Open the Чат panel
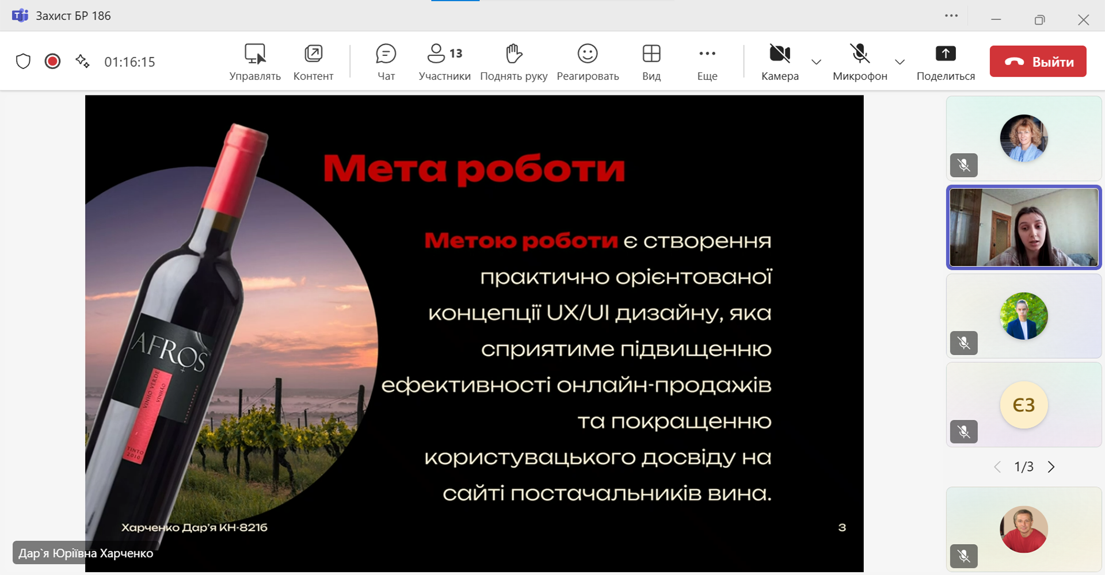This screenshot has width=1105, height=575. click(386, 62)
